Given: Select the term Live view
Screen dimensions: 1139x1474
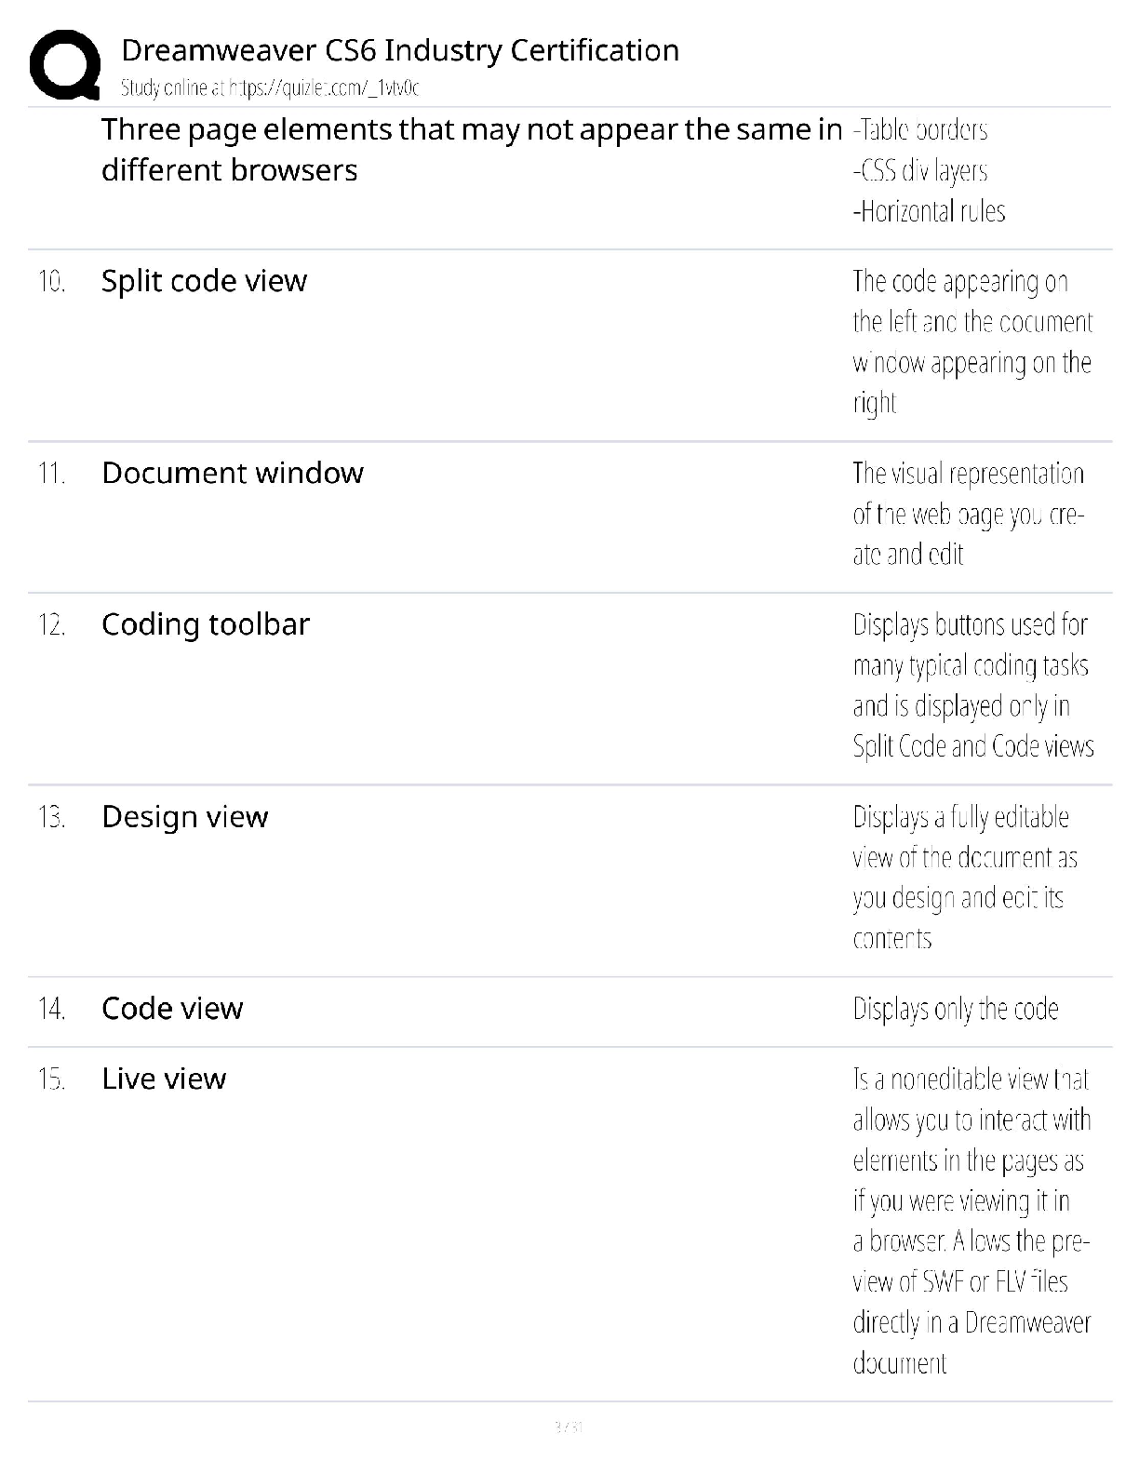Looking at the screenshot, I should pos(164,1079).
